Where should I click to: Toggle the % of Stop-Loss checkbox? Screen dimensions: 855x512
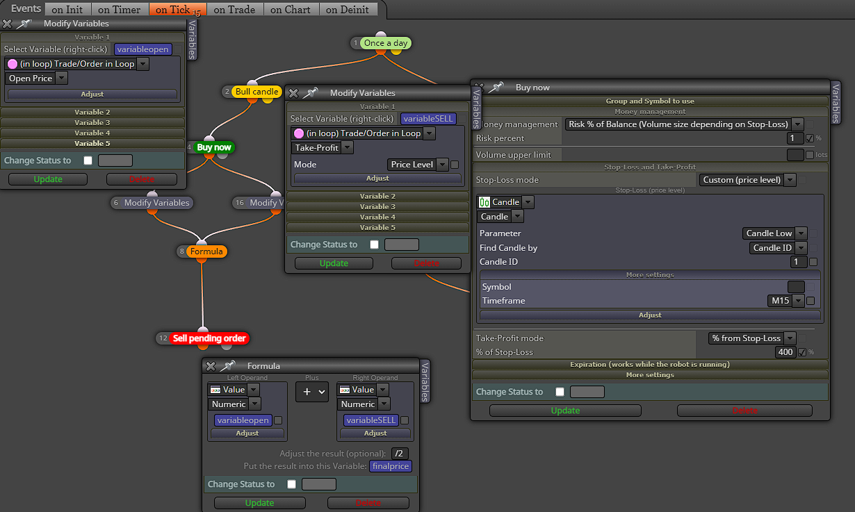point(802,352)
